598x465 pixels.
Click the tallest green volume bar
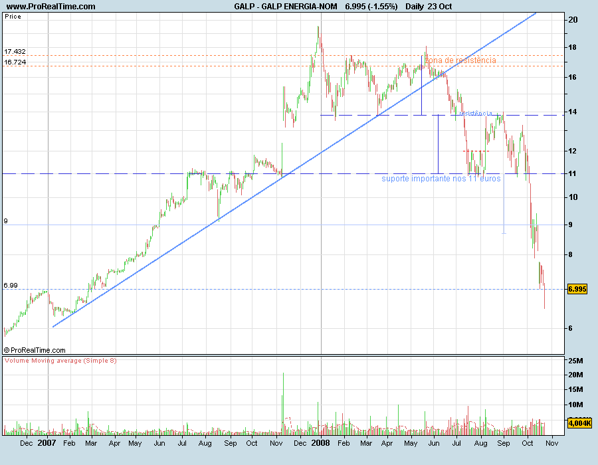tap(283, 404)
